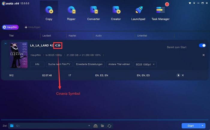Click the chapter count 17
Image resolution: width=210 pixels, height=130 pixels.
point(70,75)
